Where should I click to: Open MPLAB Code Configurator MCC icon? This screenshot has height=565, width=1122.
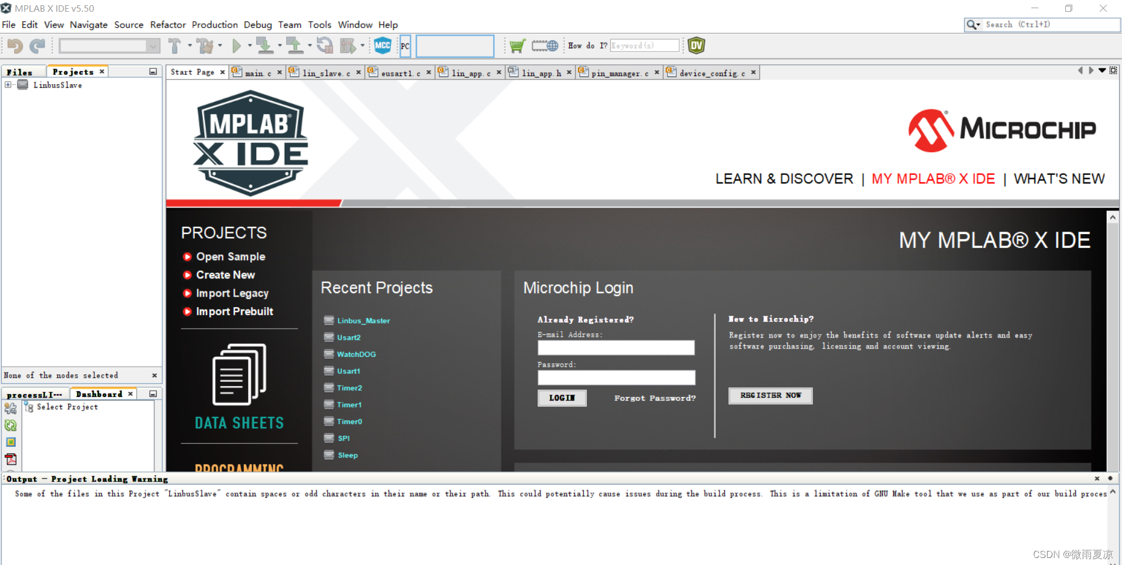pos(383,46)
